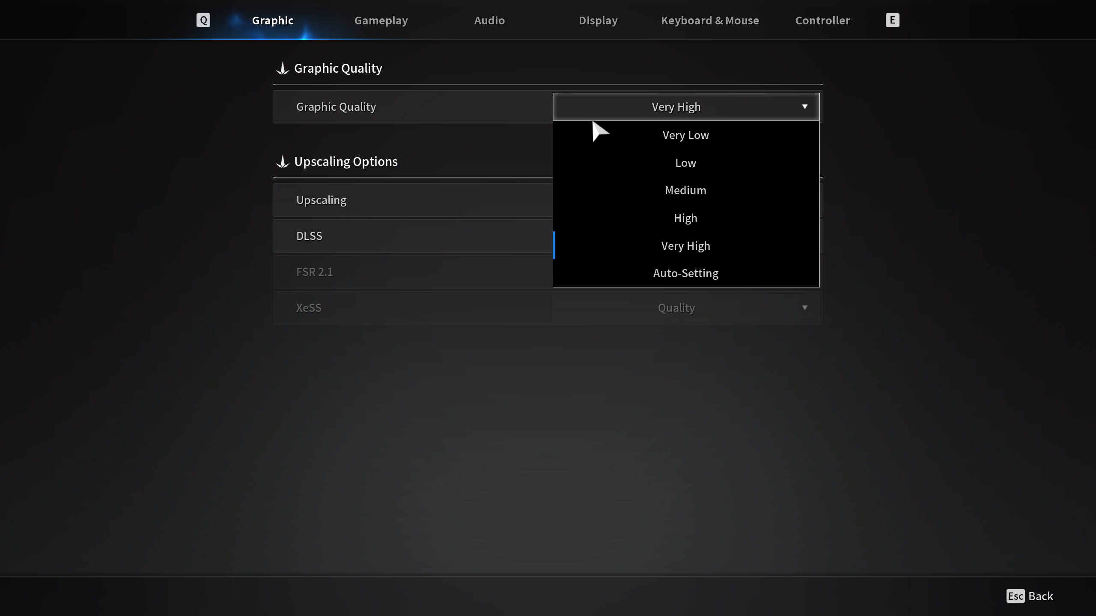Click the Graphic Quality section emblem icon
Viewport: 1096px width, 616px height.
(283, 68)
